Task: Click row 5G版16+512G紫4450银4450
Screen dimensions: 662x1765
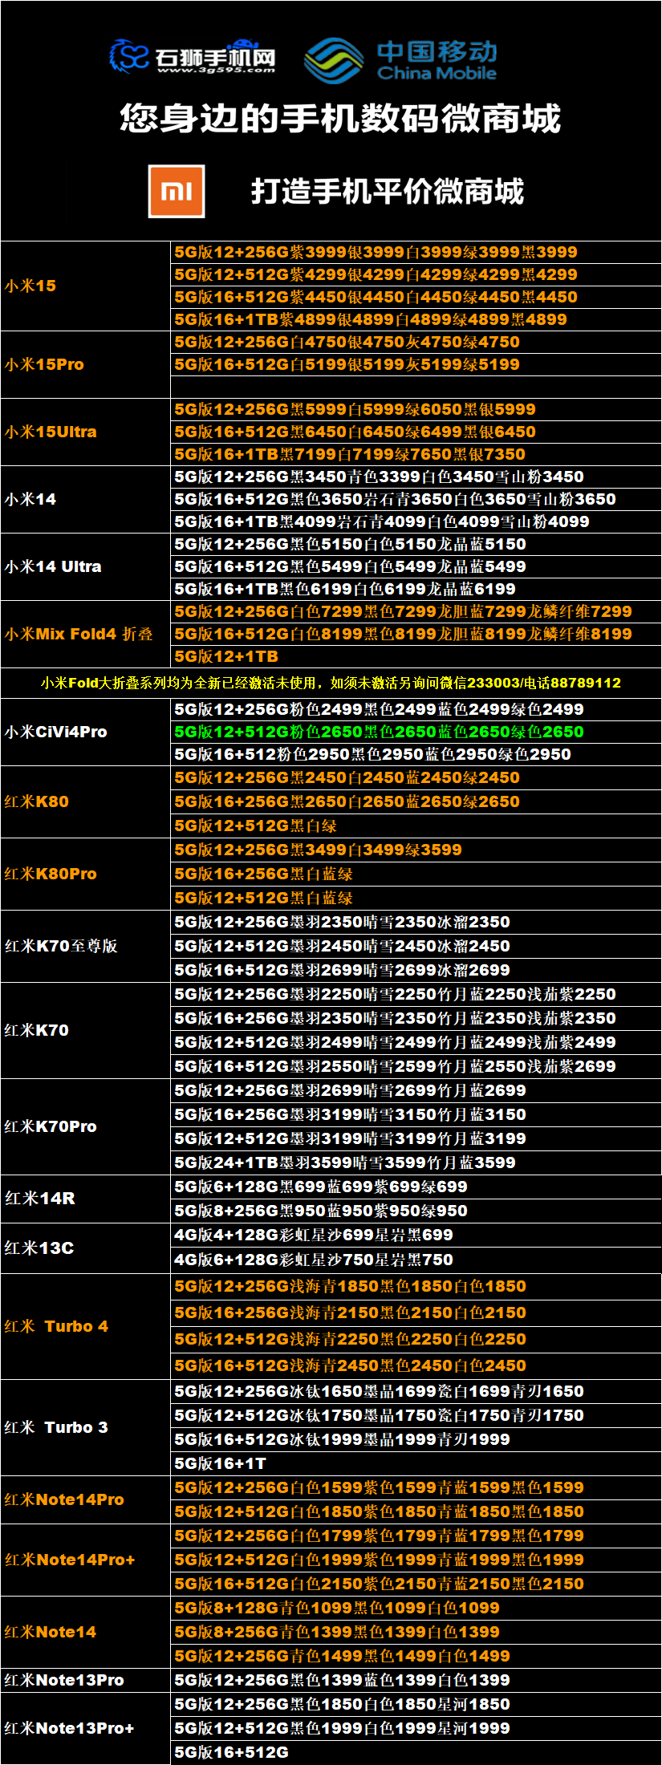Action: [416, 297]
